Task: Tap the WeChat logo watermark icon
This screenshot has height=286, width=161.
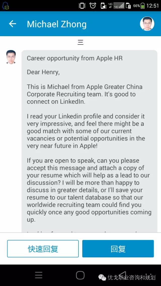Action: (102, 277)
